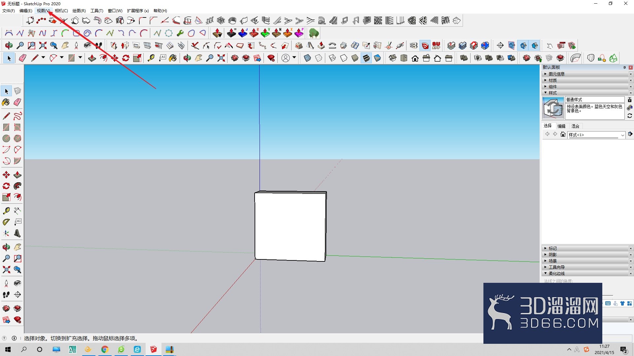The width and height of the screenshot is (634, 356).
Task: Click the styles home button
Action: tap(563, 134)
